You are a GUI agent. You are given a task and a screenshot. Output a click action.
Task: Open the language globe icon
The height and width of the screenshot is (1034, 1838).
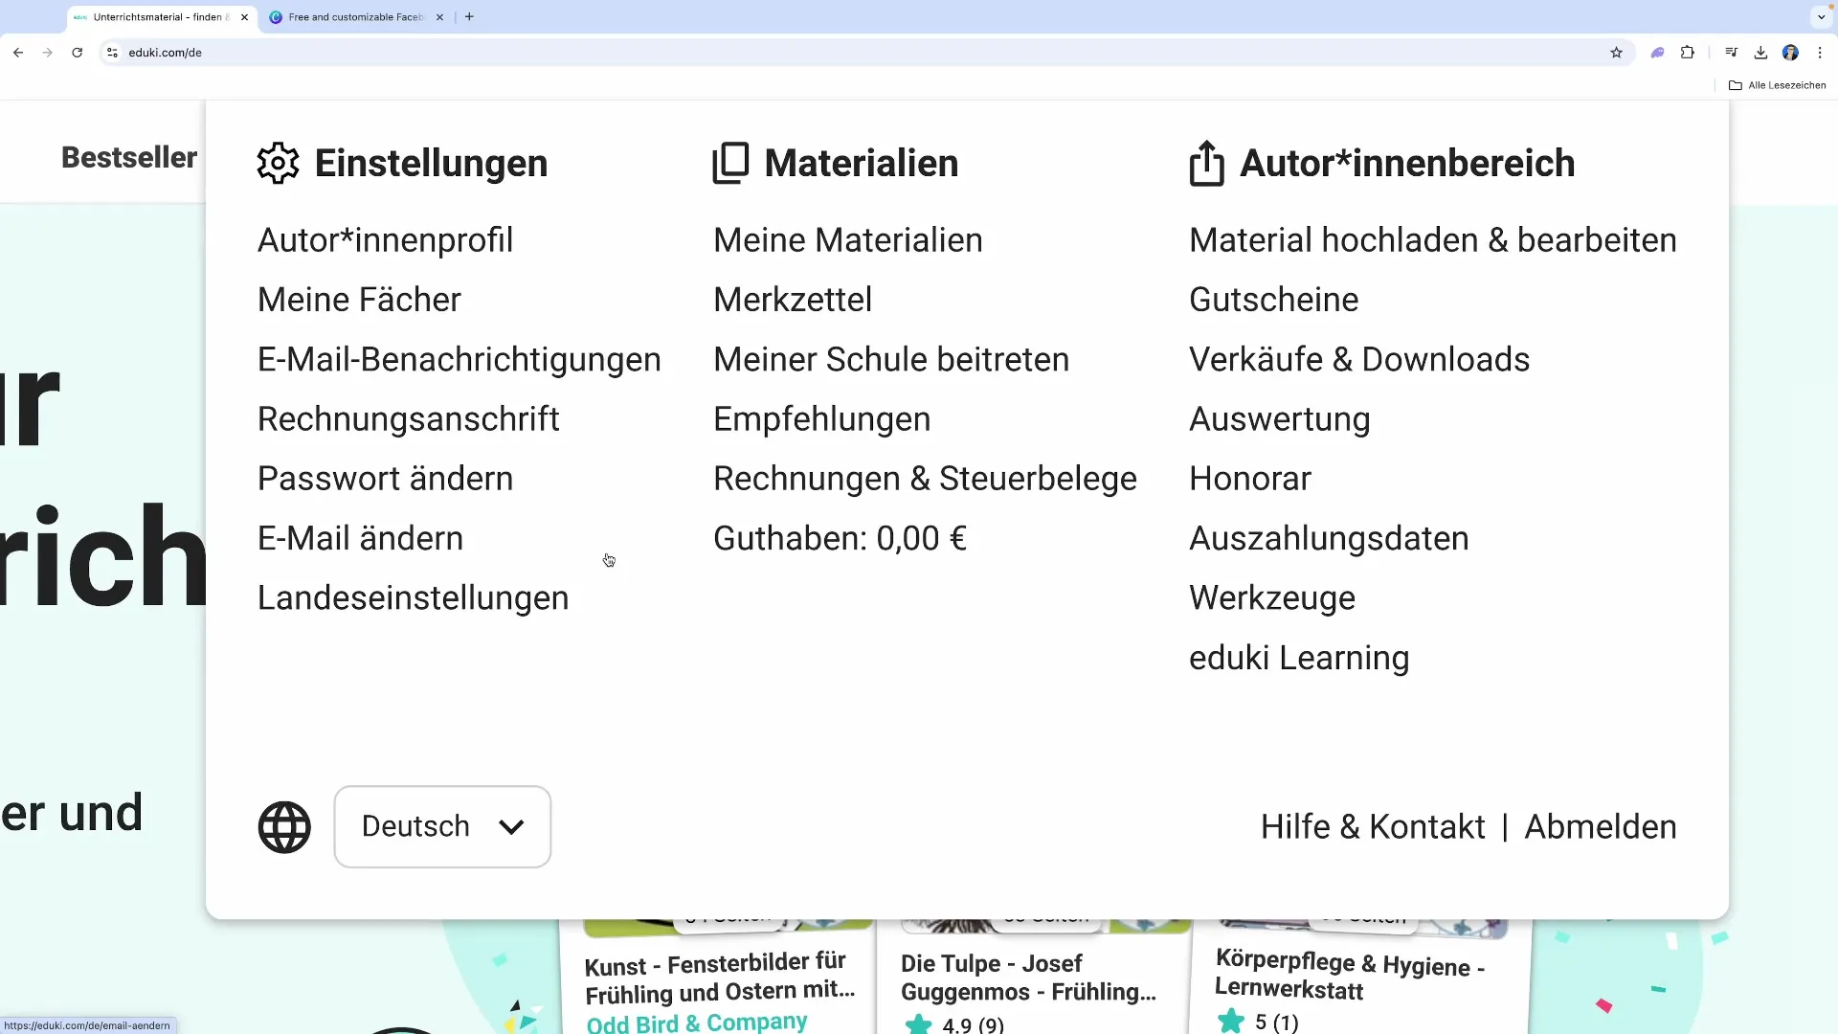point(284,826)
